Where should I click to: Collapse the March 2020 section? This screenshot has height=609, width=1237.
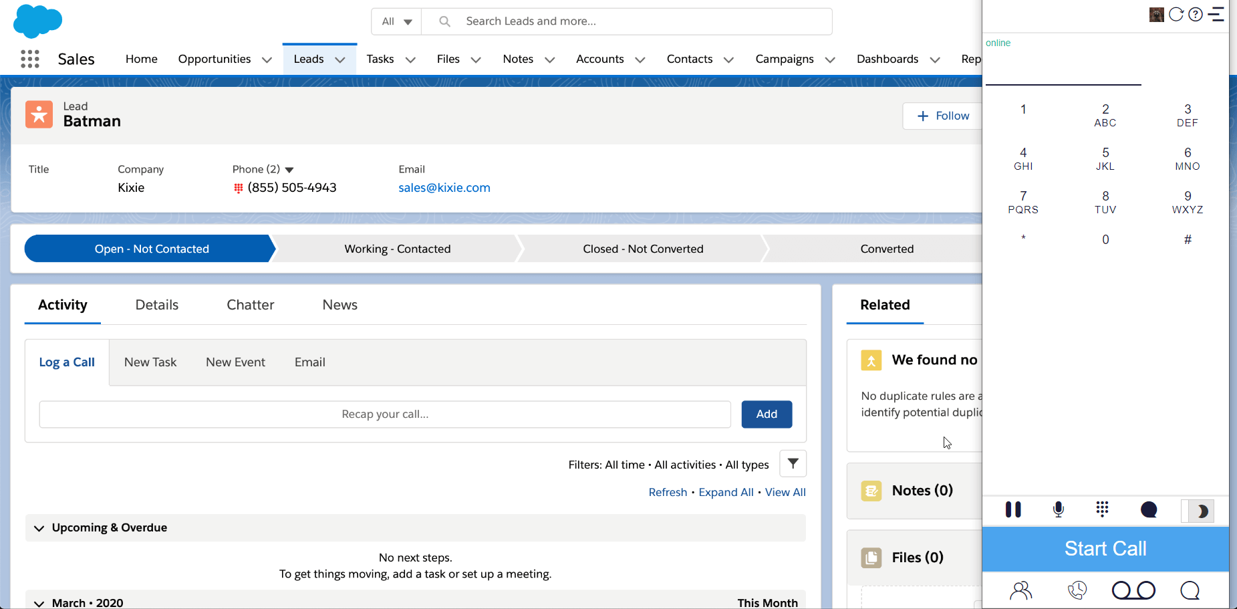39,603
